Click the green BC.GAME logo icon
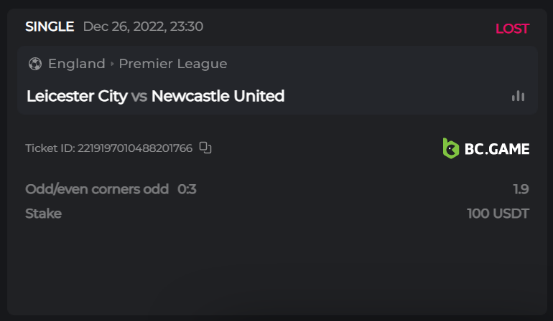This screenshot has height=321, width=553. point(450,148)
